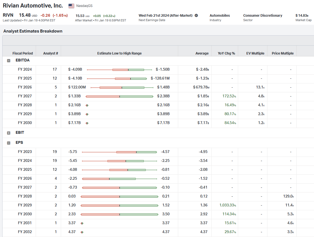The width and height of the screenshot is (314, 237).
Task: Click the Rivian Automotive, Inc. title
Action: tap(33, 6)
